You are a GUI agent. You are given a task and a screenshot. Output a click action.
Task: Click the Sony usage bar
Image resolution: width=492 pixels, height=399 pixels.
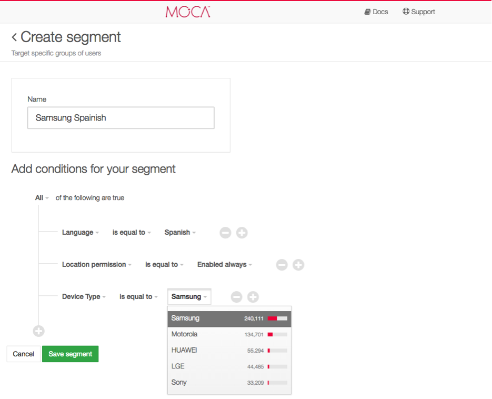(x=277, y=383)
